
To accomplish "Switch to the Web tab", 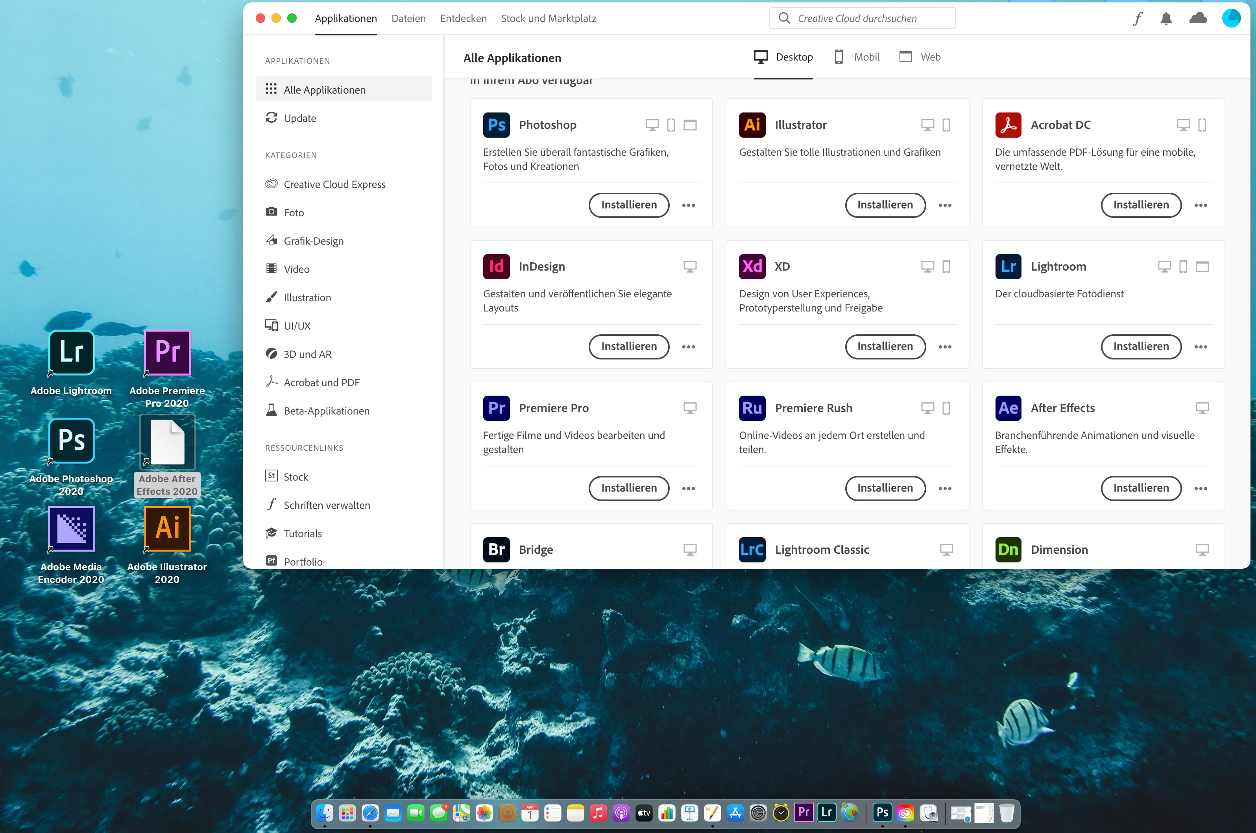I will point(920,57).
